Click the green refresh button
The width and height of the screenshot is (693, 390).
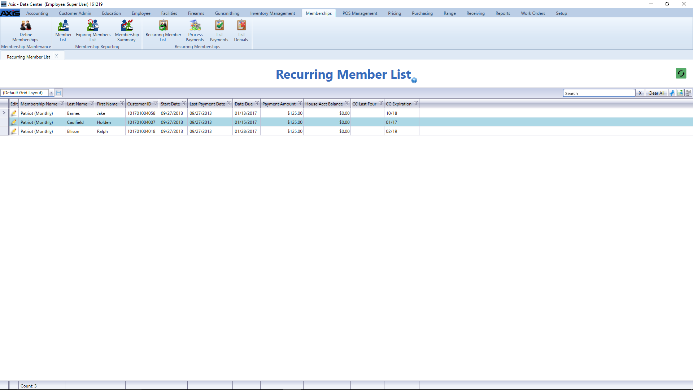point(681,73)
